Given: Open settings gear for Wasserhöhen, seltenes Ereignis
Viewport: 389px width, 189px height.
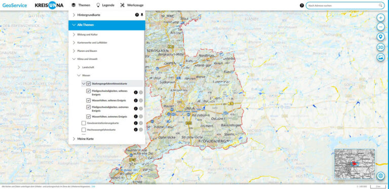Looking at the screenshot, I should pyautogui.click(x=141, y=100).
